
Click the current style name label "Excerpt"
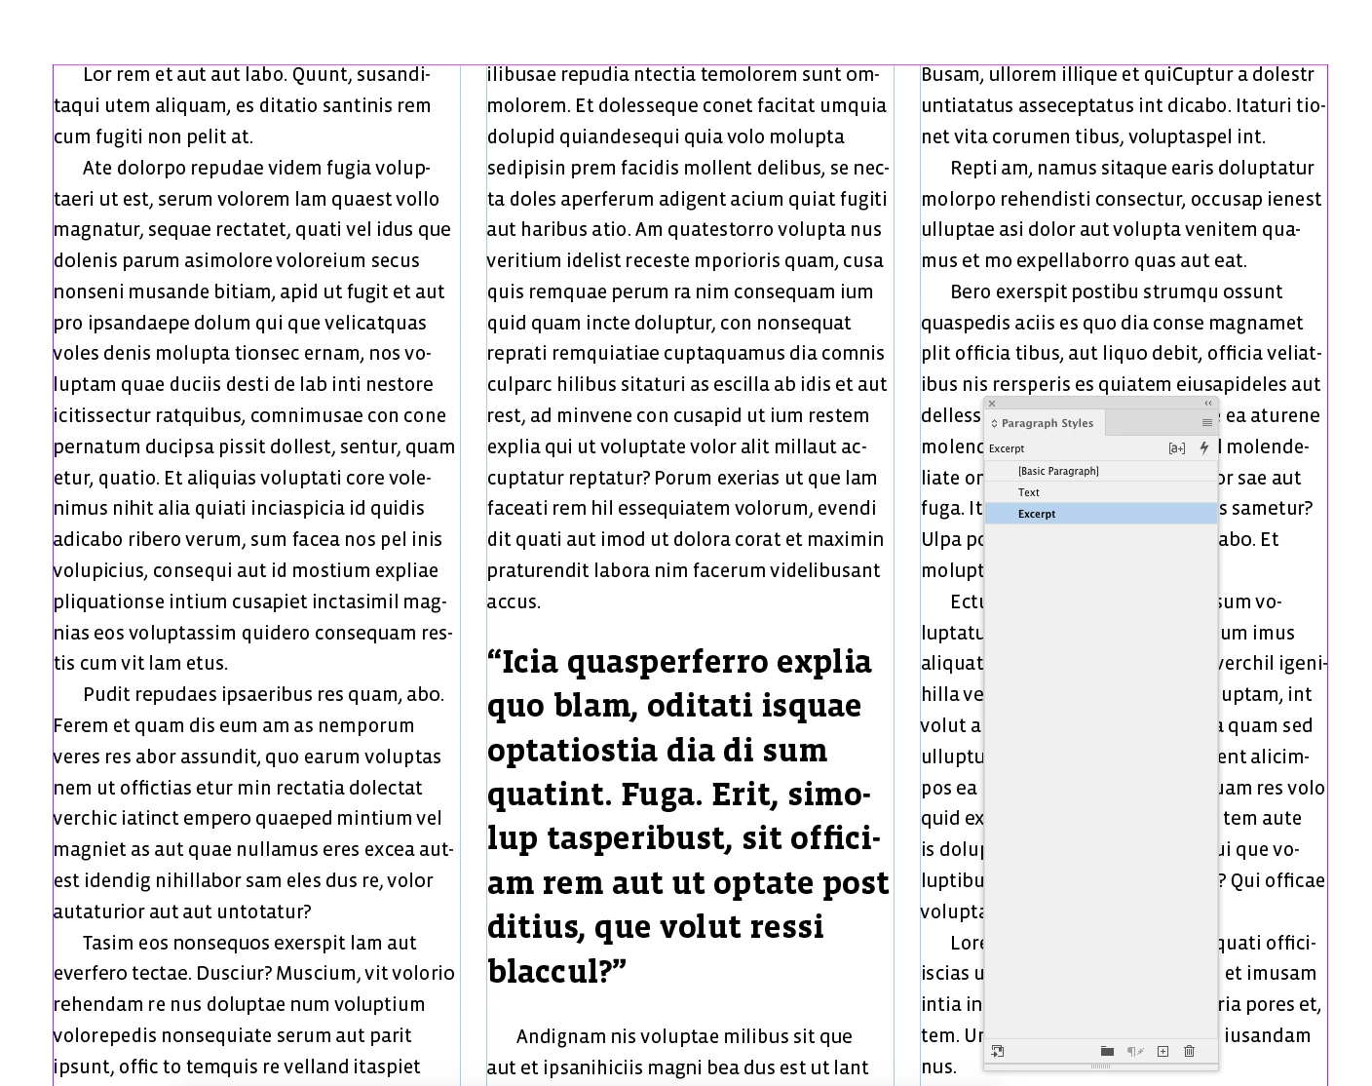(x=1007, y=448)
